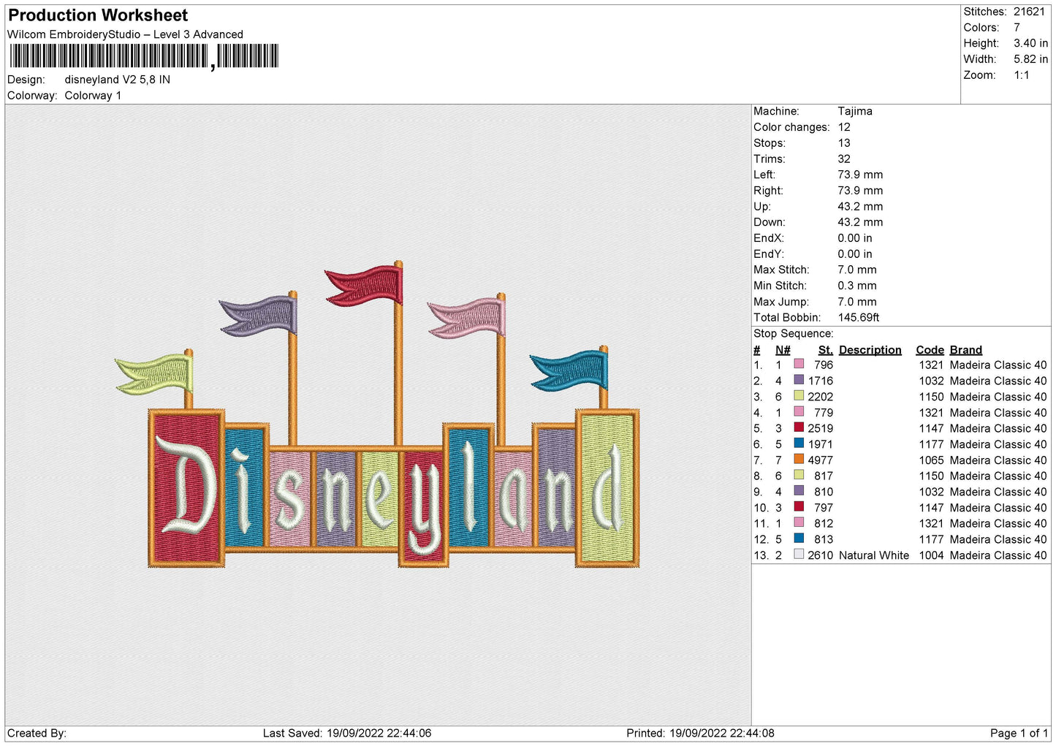The image size is (1056, 746).
Task: Click the N# column header
Action: [783, 350]
